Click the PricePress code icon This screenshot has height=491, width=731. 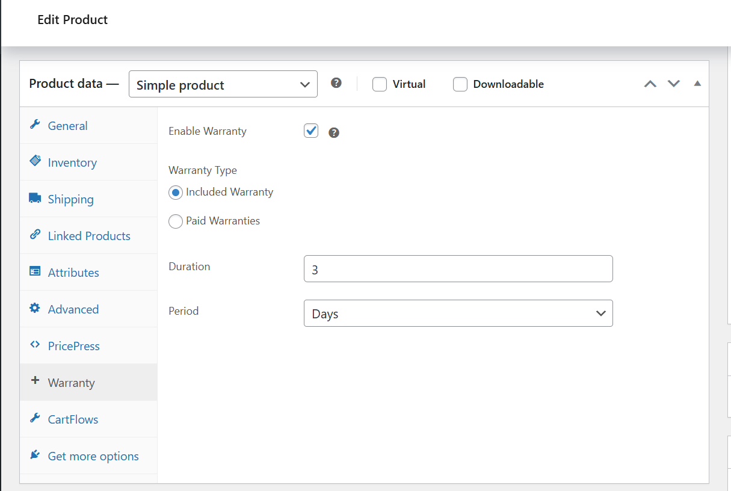(35, 345)
